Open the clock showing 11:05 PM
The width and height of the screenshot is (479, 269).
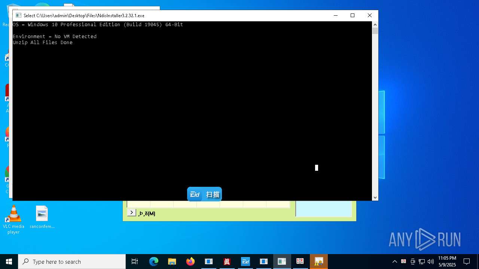tap(447, 262)
